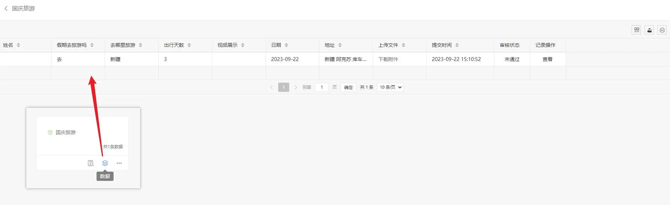Open the column filter grid icon

[x=637, y=30]
